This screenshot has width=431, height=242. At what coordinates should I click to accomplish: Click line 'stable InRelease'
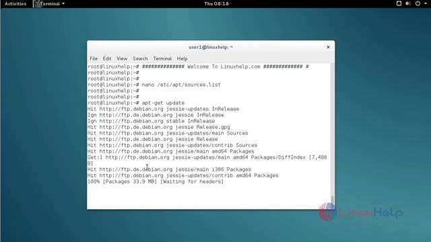(x=151, y=121)
